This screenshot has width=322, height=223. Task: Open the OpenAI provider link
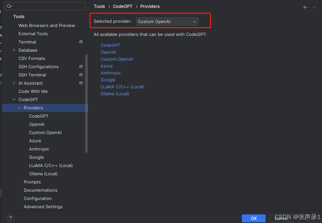[108, 52]
